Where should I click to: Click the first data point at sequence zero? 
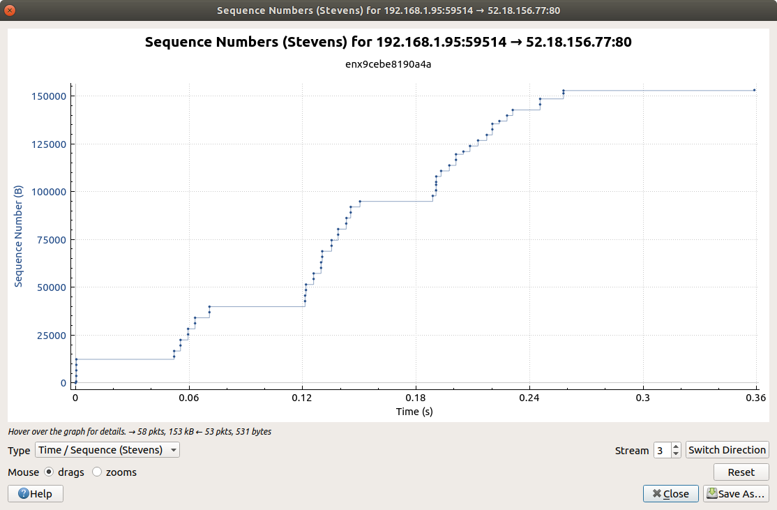[x=75, y=382]
